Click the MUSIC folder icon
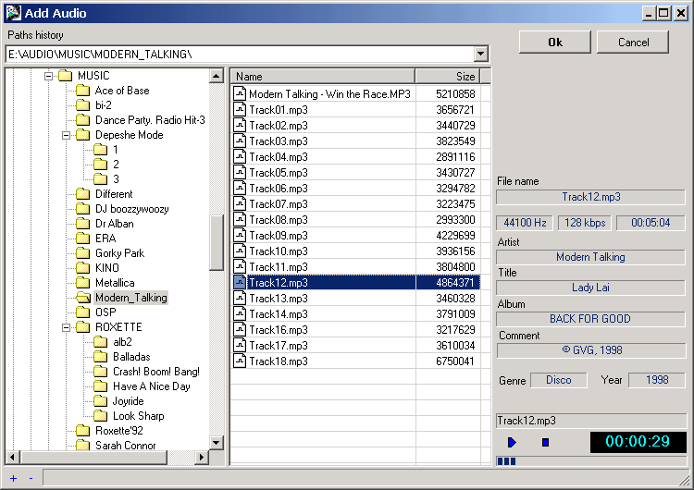 [65, 76]
